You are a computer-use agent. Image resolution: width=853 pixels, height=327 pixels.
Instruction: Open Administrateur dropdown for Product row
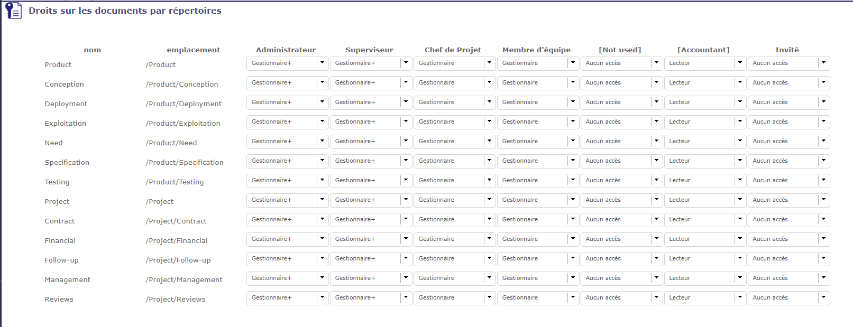(x=287, y=63)
